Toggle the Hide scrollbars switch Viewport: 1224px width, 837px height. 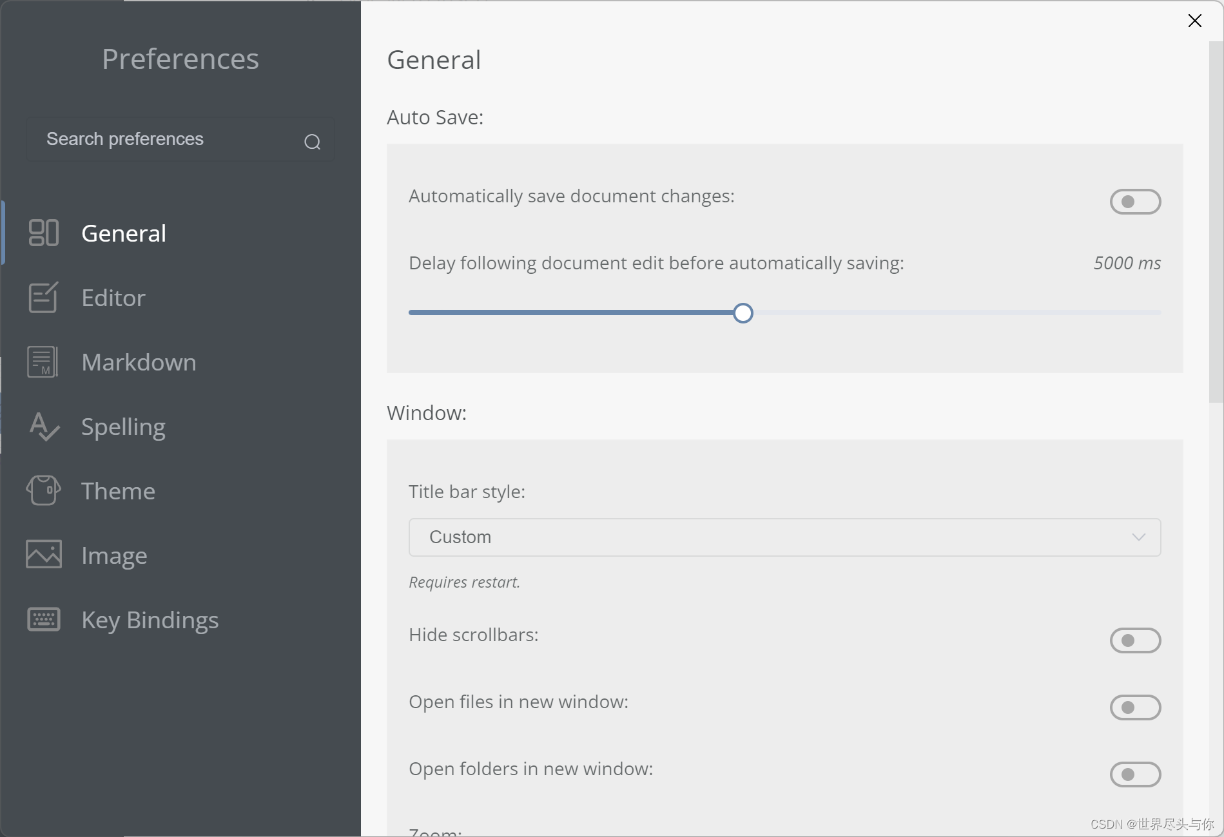point(1135,640)
